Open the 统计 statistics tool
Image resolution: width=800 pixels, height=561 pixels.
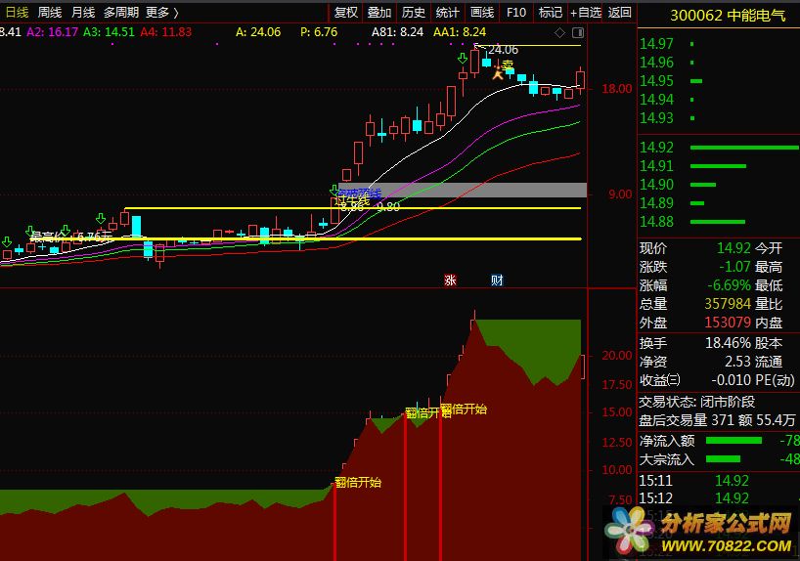448,13
